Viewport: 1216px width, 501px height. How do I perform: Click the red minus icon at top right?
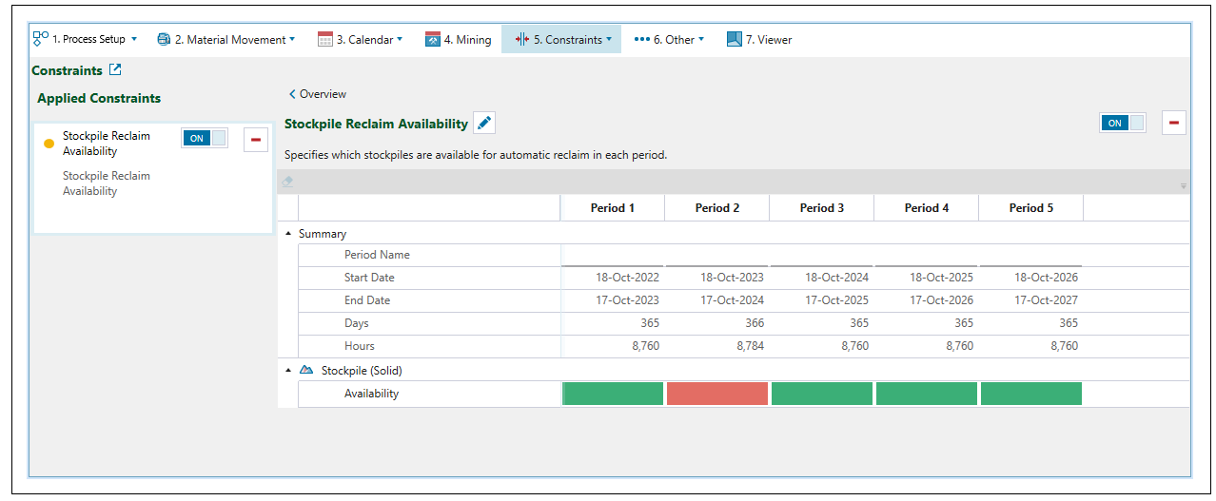click(x=1173, y=123)
